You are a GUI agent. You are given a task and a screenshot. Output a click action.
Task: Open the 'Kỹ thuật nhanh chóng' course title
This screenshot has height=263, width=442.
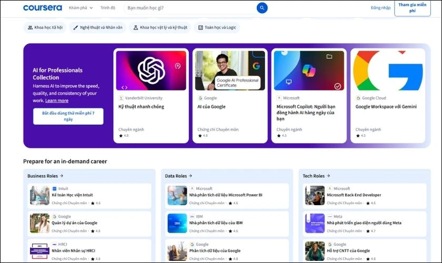[x=141, y=107]
